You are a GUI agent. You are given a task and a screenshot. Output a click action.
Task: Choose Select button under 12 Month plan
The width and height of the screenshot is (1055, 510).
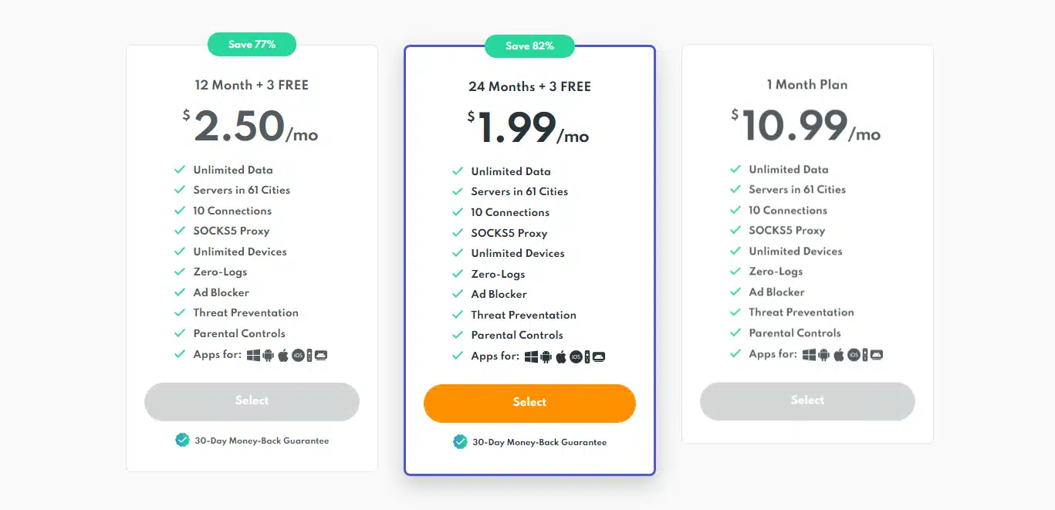[252, 401]
